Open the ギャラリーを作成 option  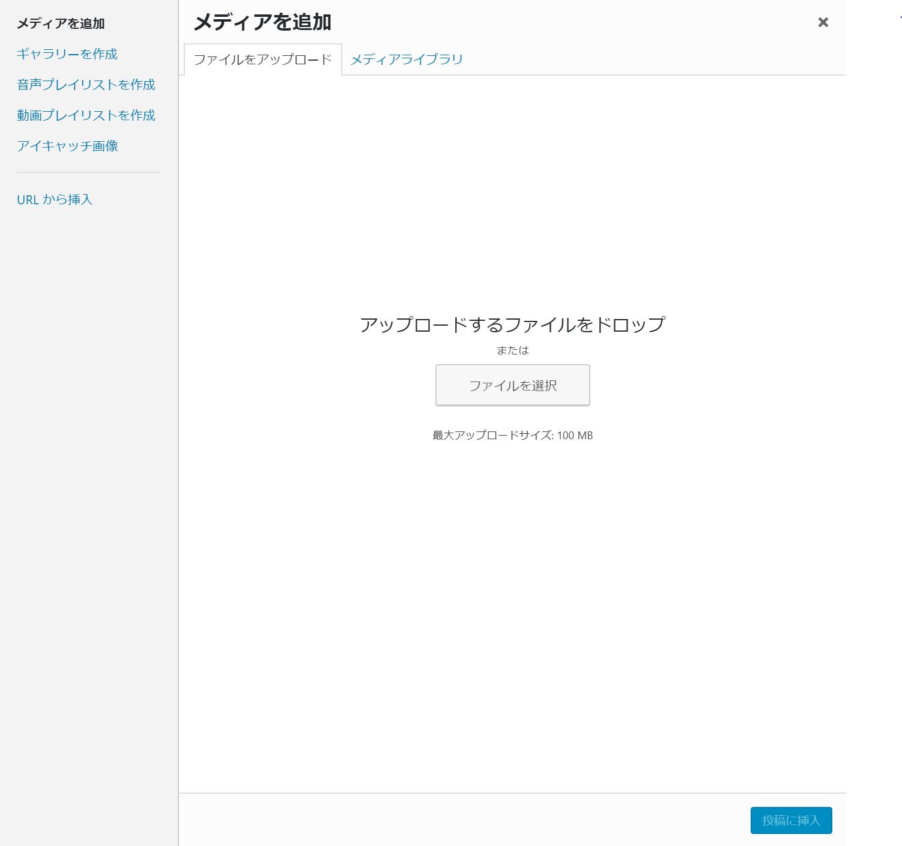[67, 54]
